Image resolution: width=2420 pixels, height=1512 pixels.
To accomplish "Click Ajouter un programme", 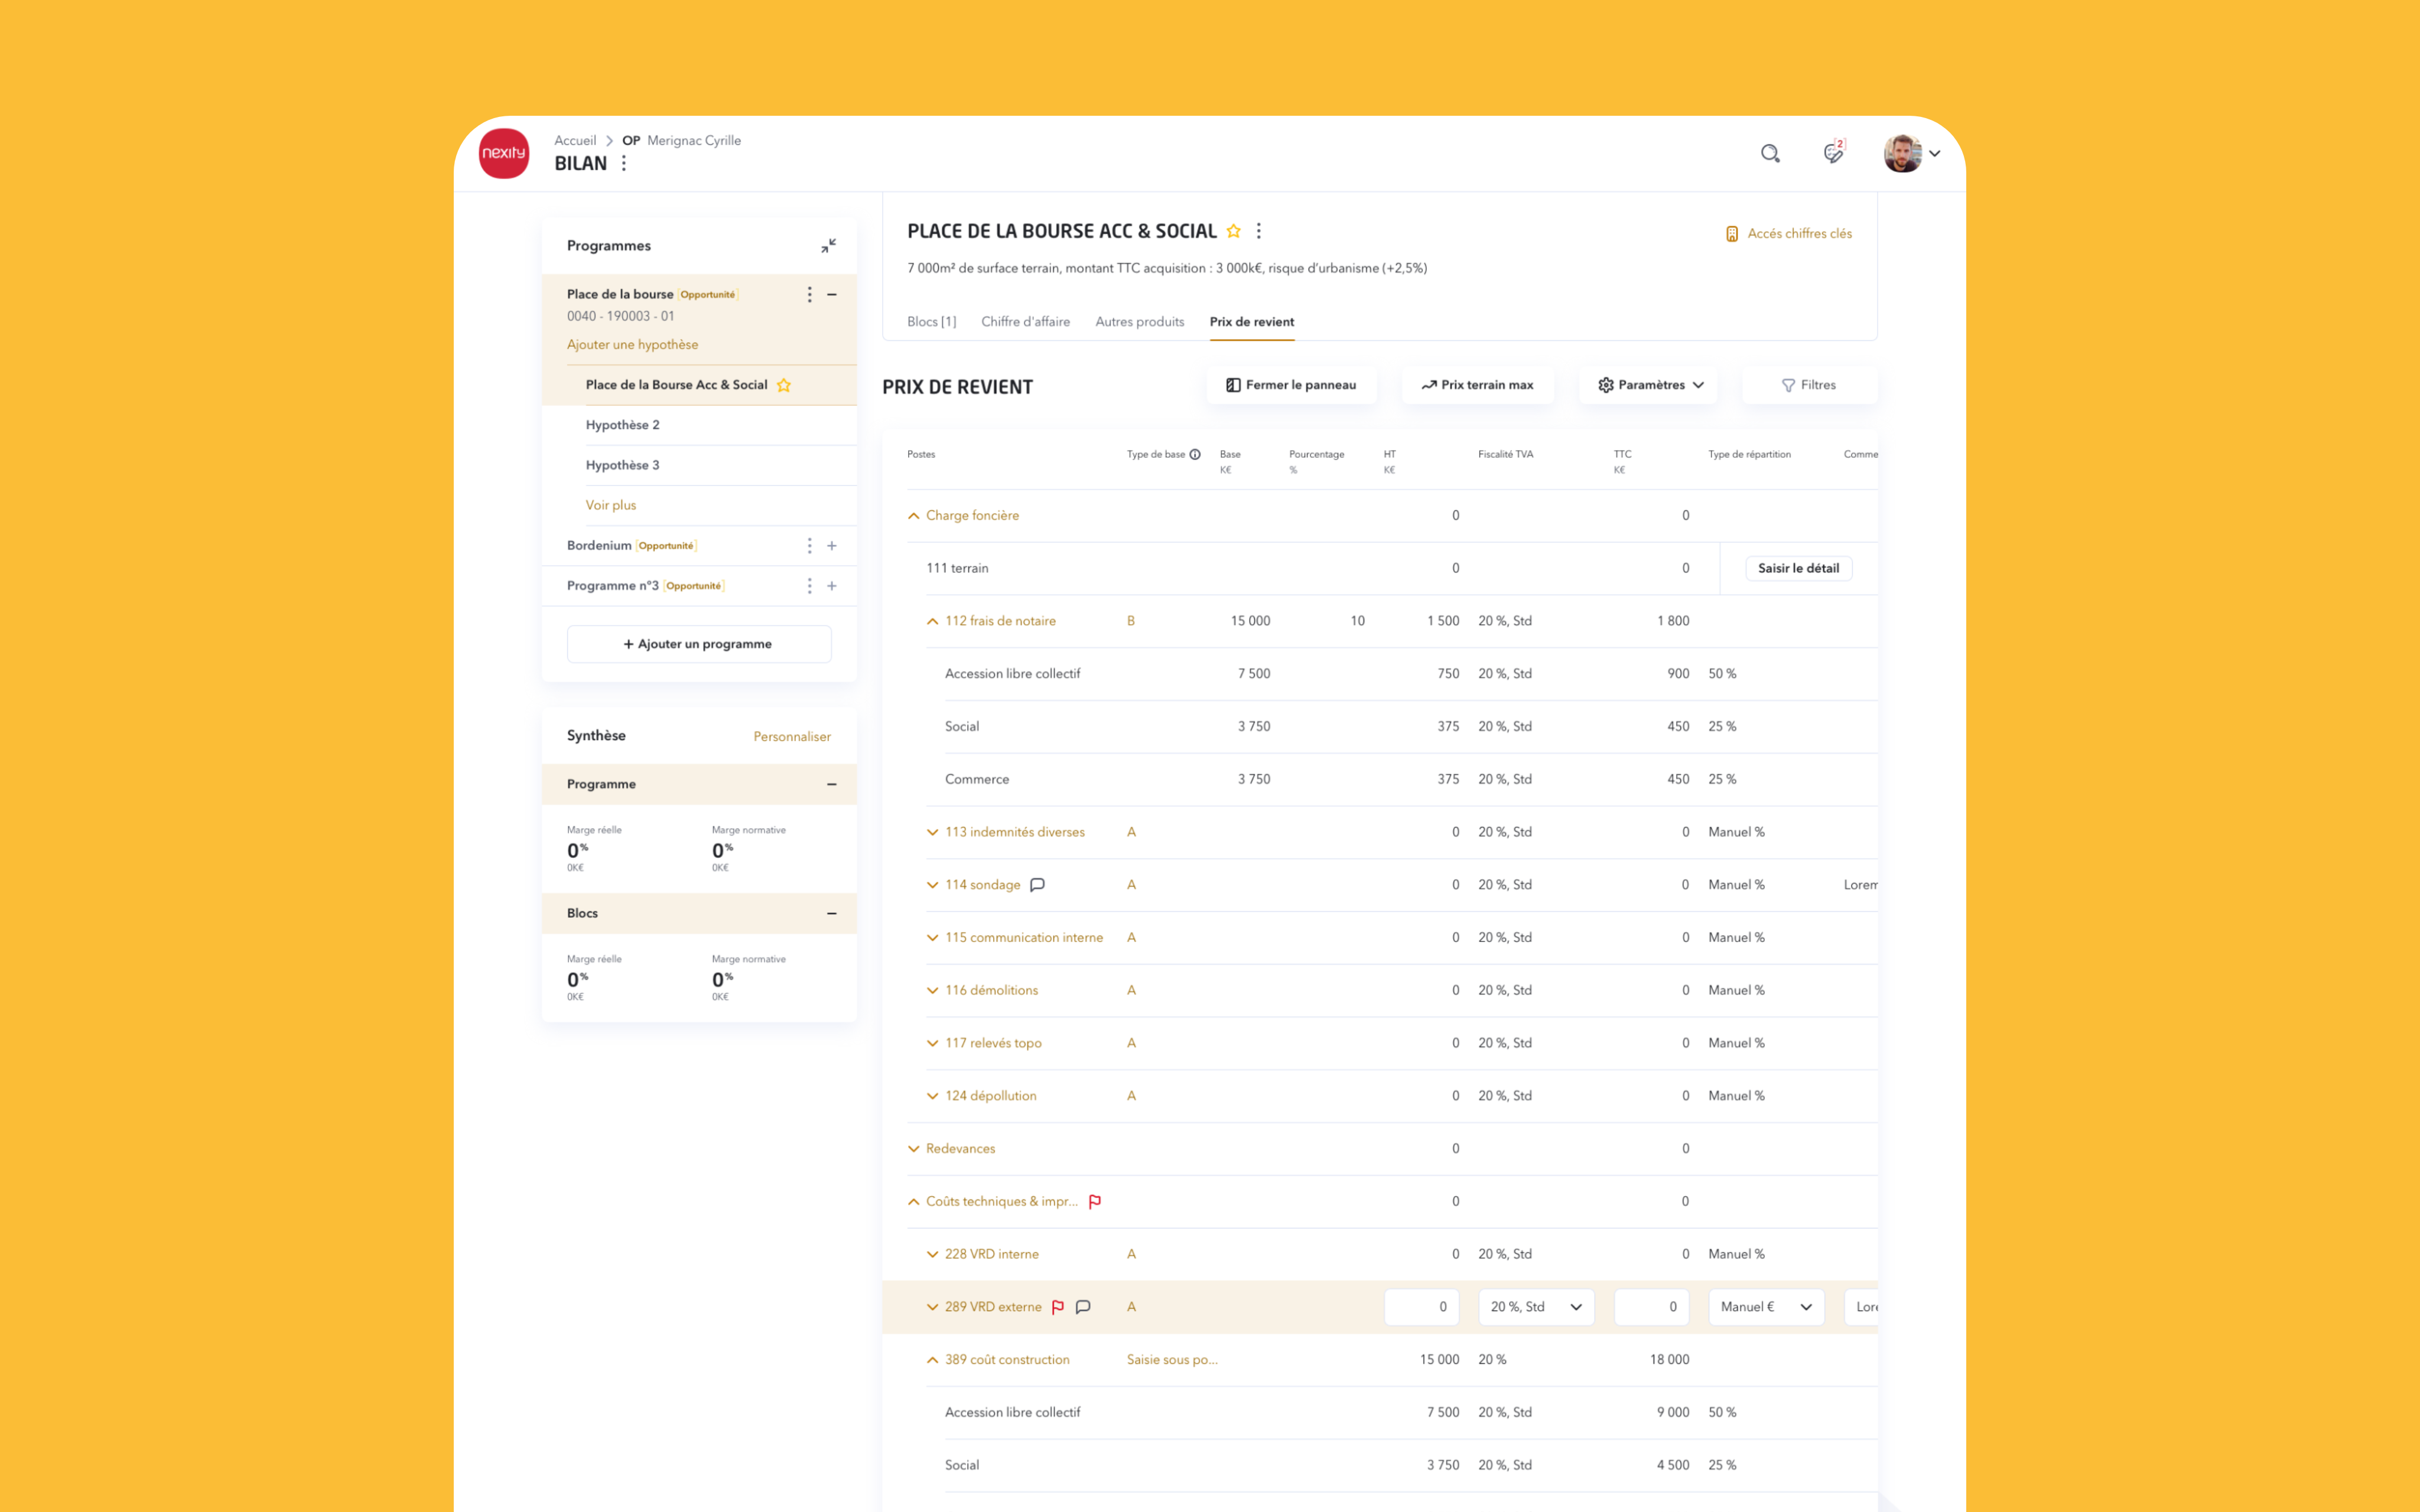I will tap(698, 643).
